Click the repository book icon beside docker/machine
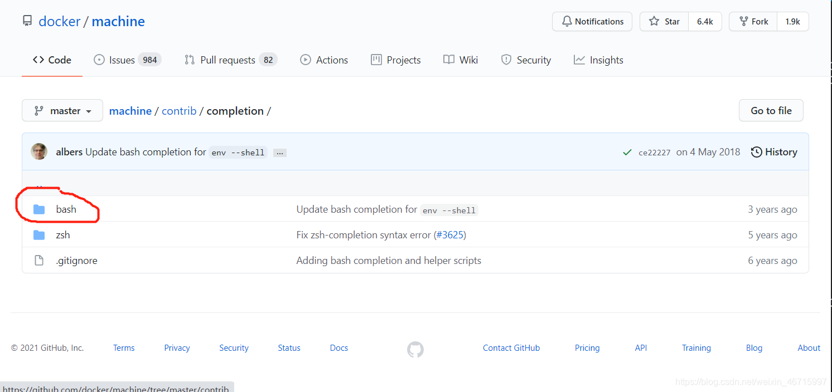 27,20
